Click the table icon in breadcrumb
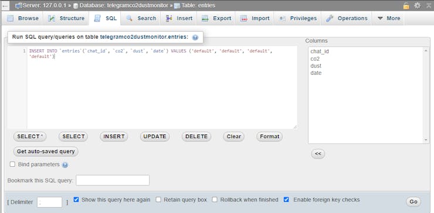Screen dimensions: 434x213 click(177, 6)
